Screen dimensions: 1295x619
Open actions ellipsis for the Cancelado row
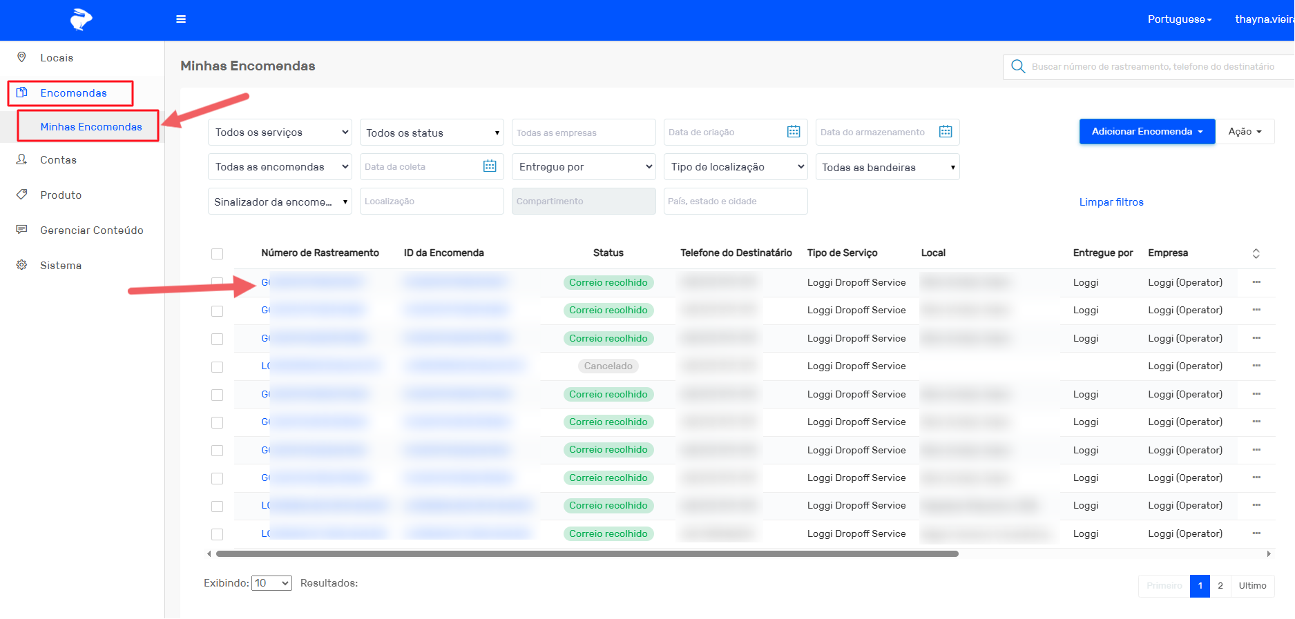pyautogui.click(x=1256, y=366)
